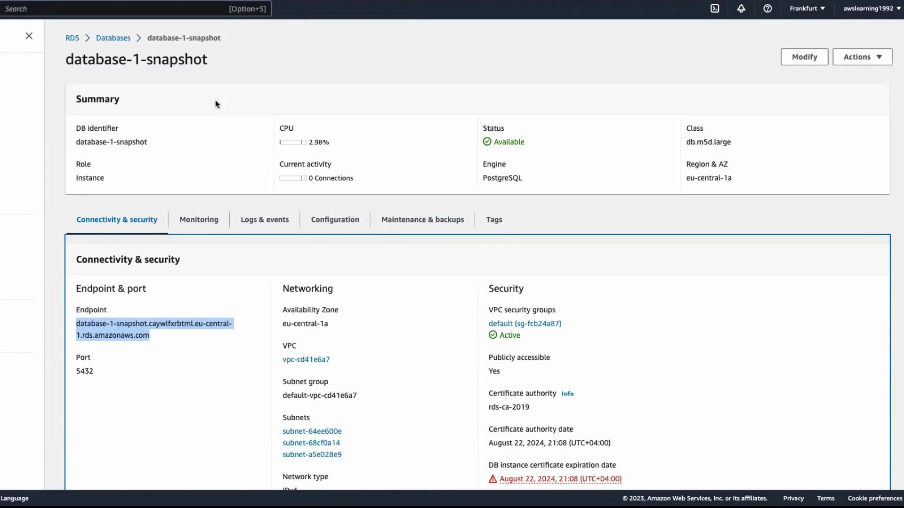This screenshot has height=508, width=904.
Task: Click the Modify button
Action: 804,56
